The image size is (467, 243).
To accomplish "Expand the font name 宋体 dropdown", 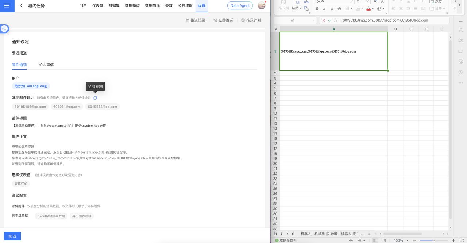I will (351, 1).
